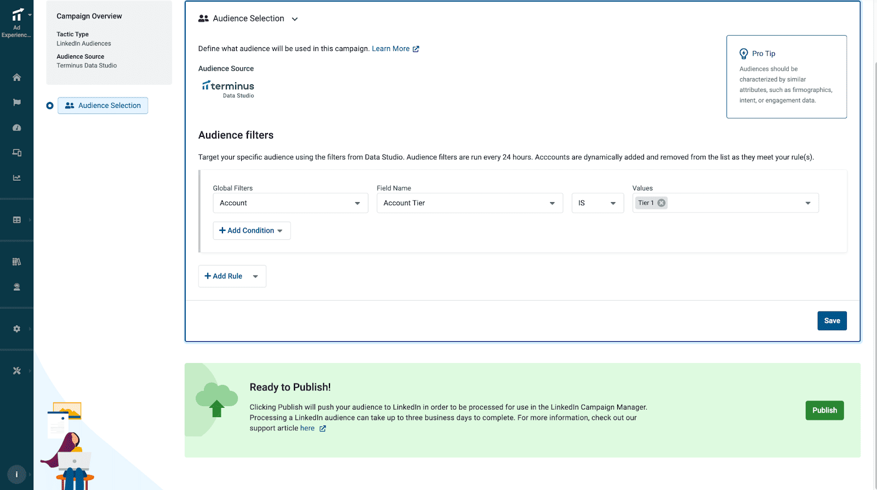
Task: Open the speedometer dashboard icon
Action: pyautogui.click(x=16, y=128)
